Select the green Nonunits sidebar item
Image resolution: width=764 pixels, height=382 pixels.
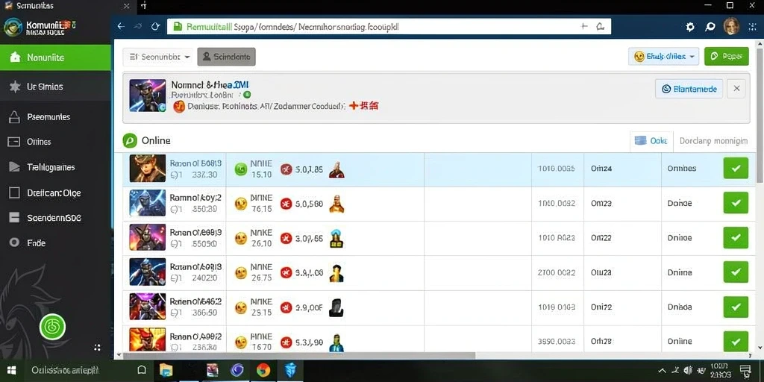pyautogui.click(x=55, y=57)
